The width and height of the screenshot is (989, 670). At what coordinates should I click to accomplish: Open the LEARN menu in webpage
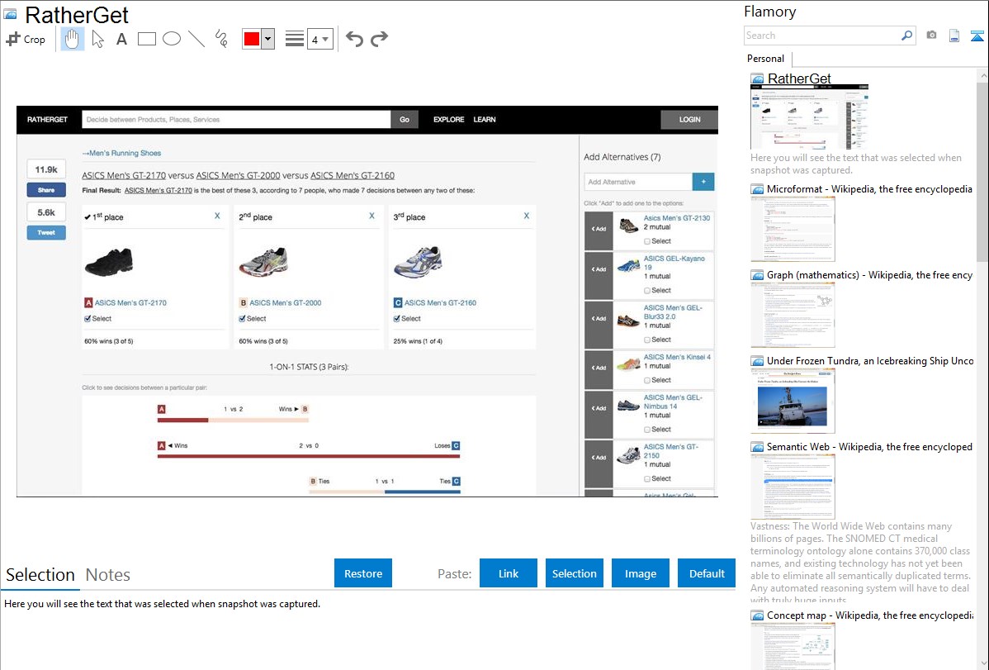[485, 119]
